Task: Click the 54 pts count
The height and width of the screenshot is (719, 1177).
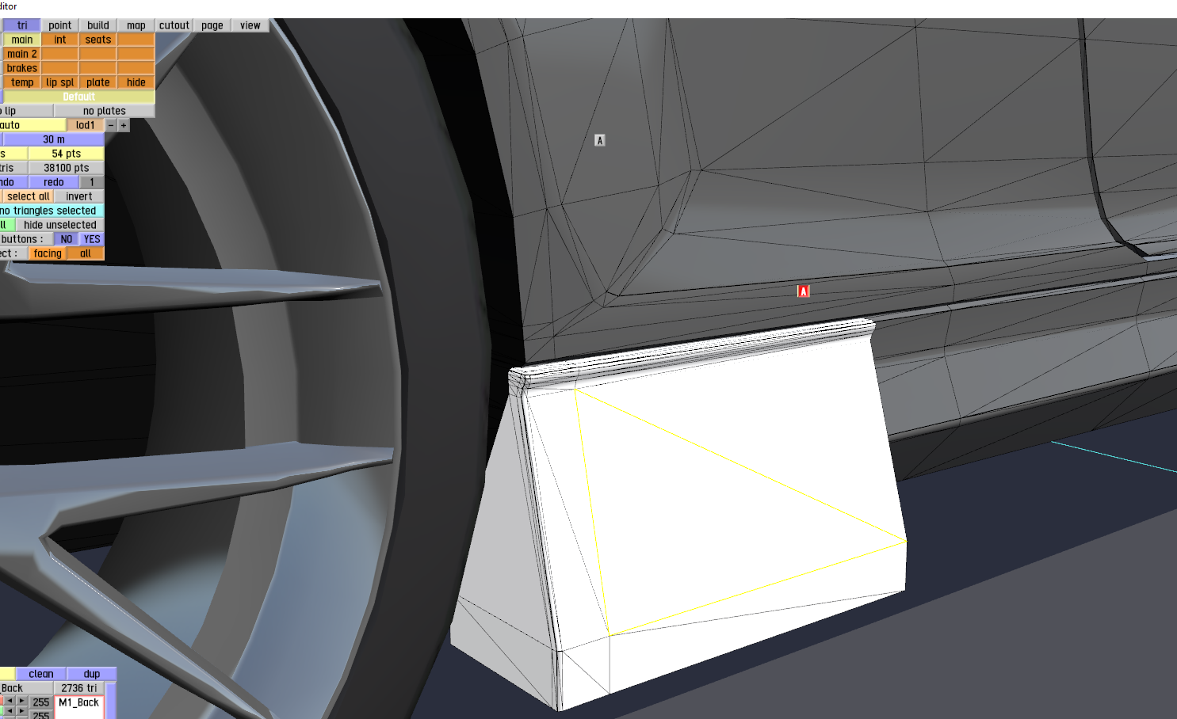Action: [67, 154]
